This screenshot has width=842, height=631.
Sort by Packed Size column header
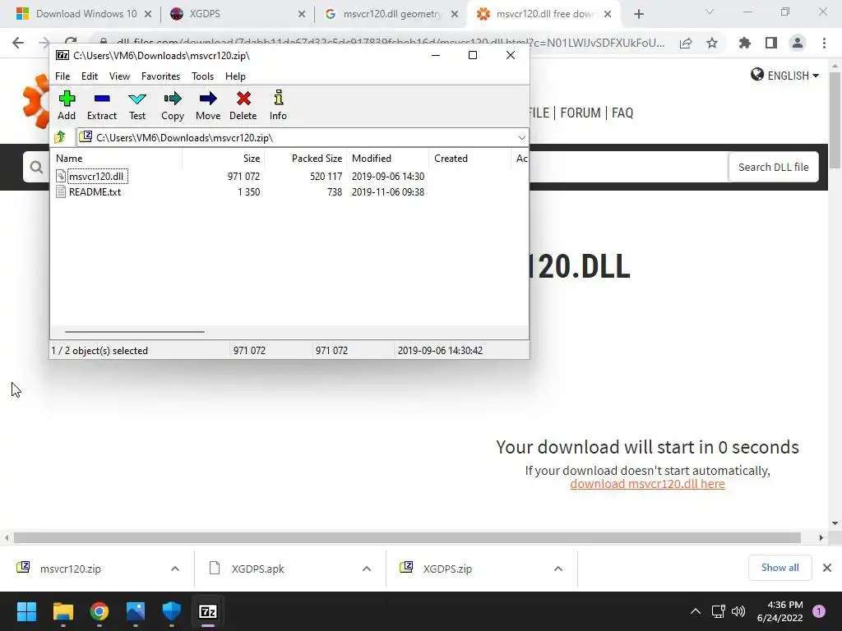[305, 159]
